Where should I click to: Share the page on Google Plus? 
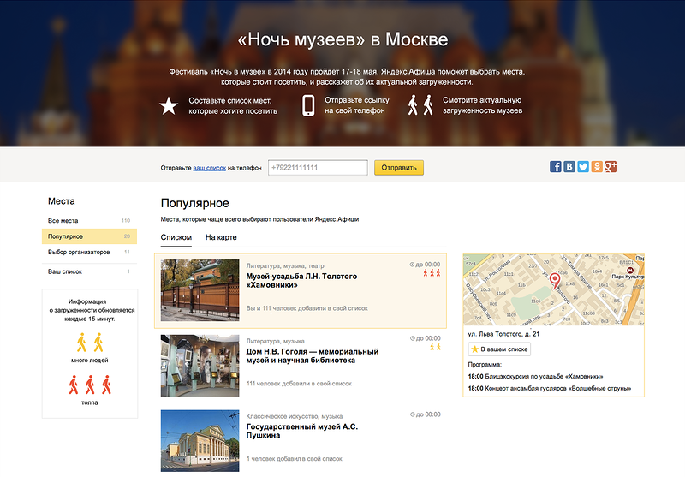(x=611, y=167)
